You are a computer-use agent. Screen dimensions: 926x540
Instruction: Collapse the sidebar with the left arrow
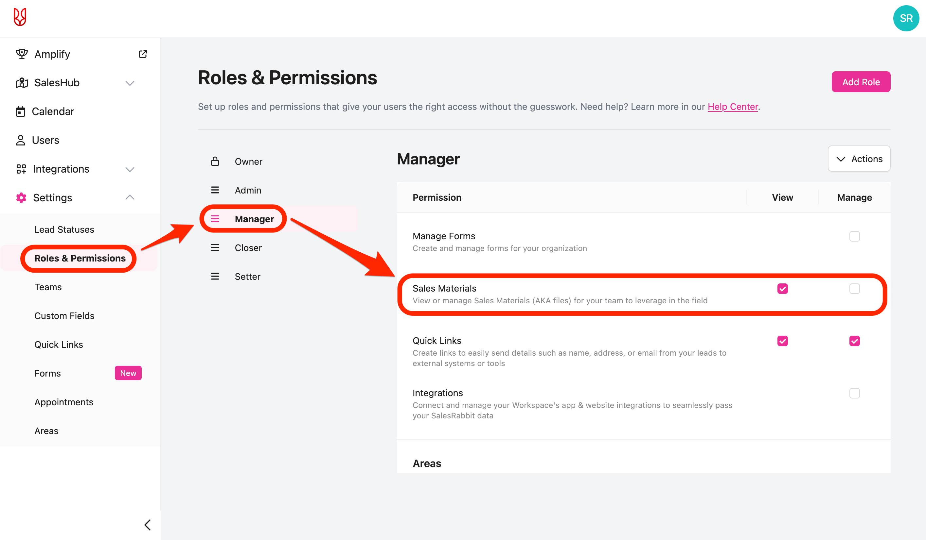[148, 525]
